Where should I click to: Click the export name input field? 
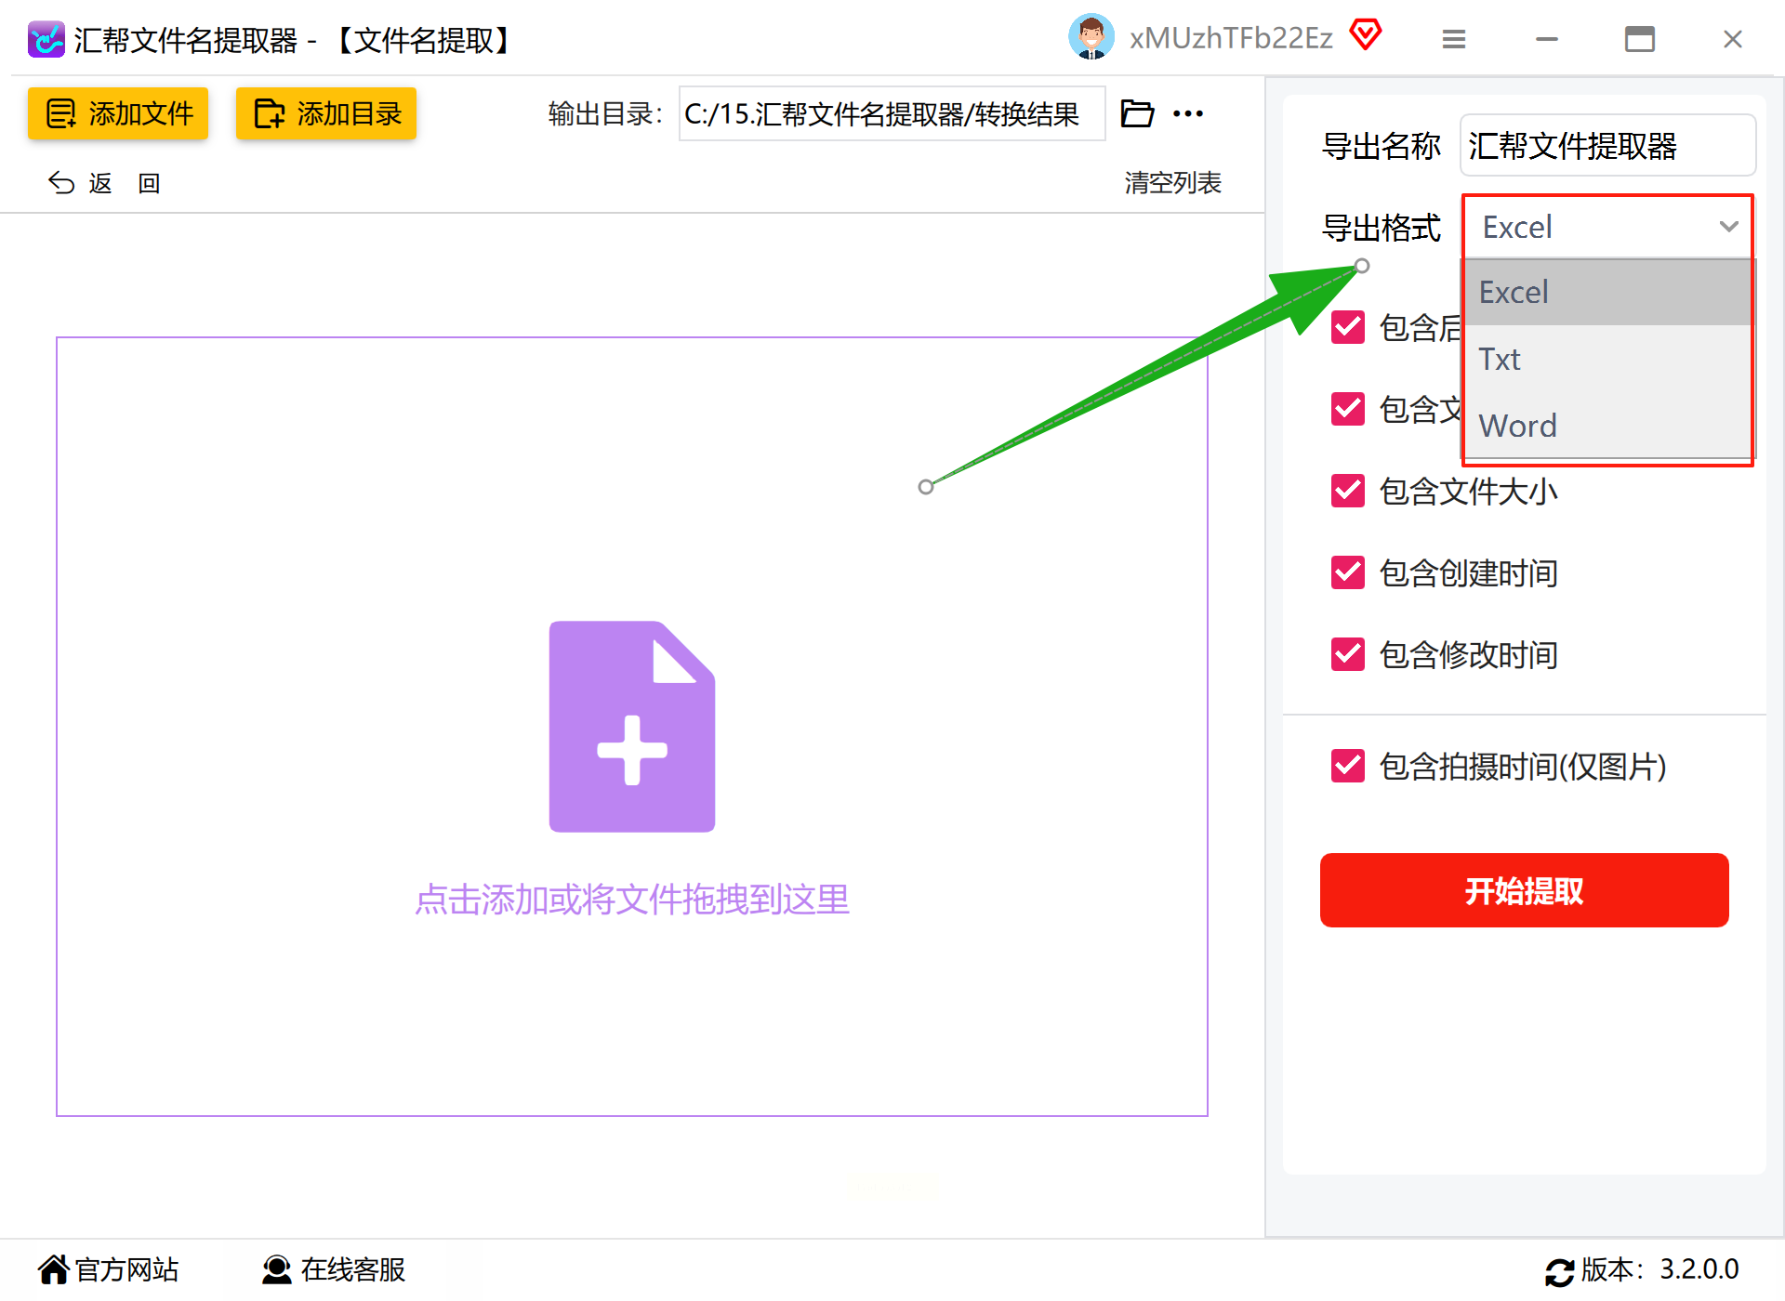1606,146
